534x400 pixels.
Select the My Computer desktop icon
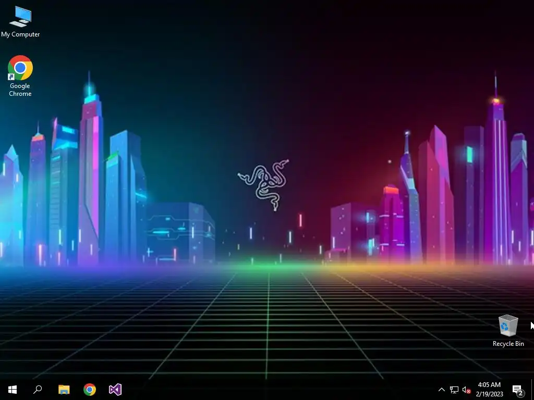(20, 22)
